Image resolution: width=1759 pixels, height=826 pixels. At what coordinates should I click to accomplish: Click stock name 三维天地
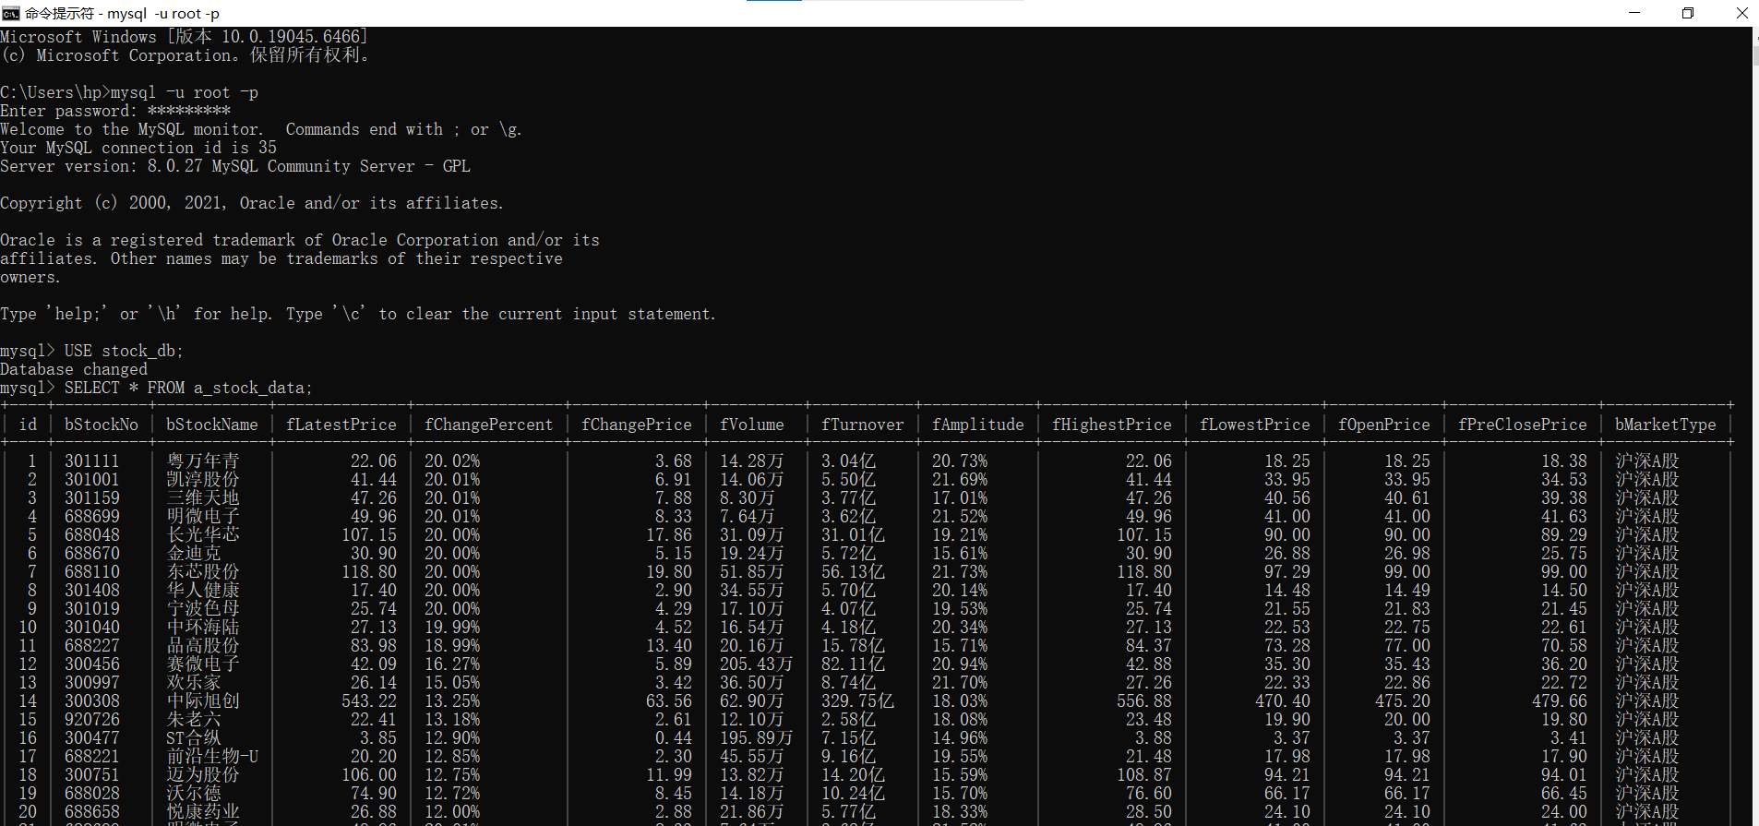[203, 498]
